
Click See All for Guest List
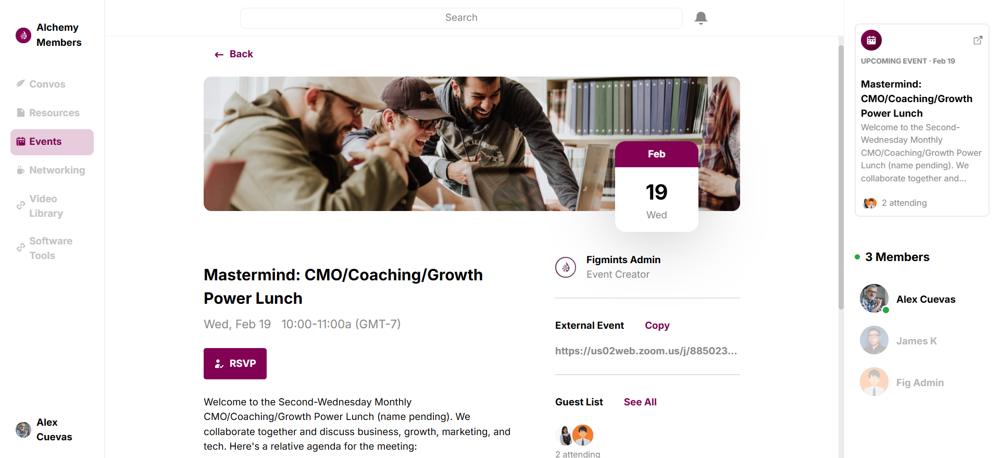pos(640,402)
